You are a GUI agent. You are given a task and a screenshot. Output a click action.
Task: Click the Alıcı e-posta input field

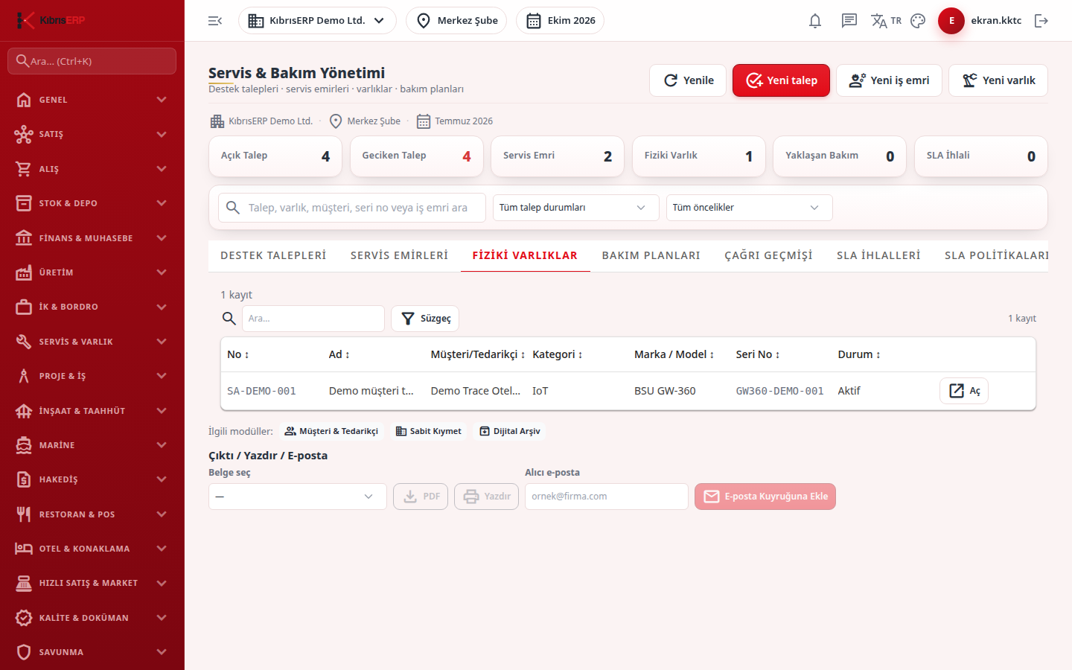(607, 497)
